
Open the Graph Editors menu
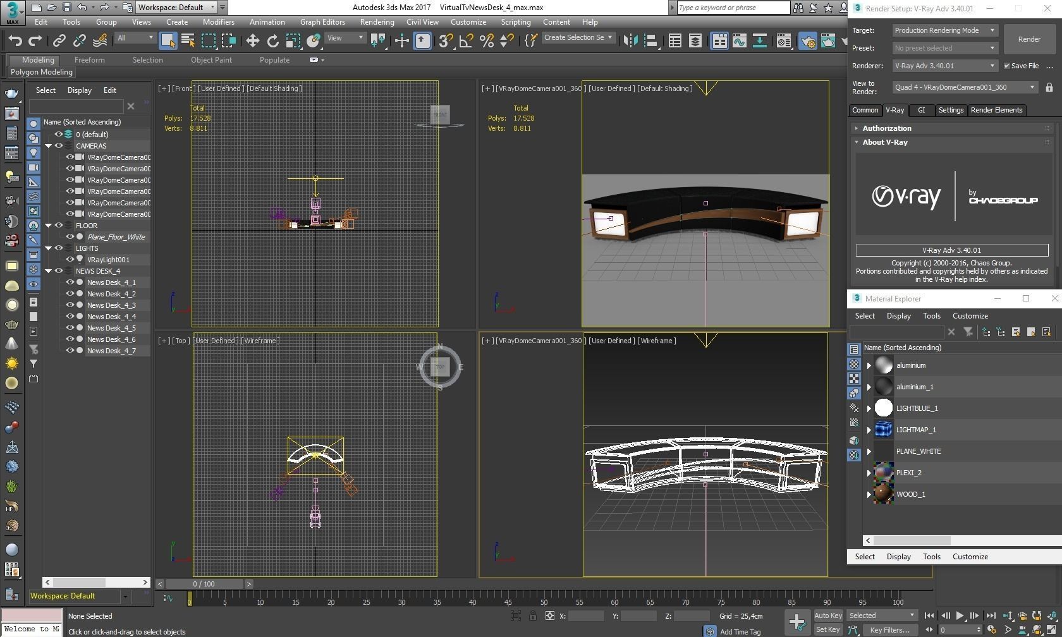click(322, 22)
